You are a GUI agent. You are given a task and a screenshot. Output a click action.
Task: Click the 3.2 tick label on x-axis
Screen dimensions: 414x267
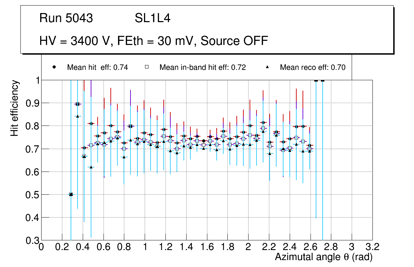pyautogui.click(x=372, y=247)
